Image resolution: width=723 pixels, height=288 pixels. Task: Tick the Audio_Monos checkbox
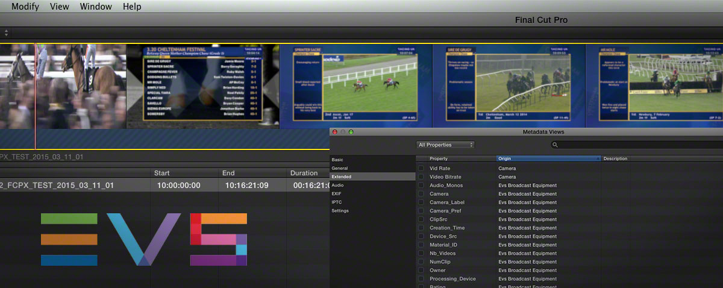421,186
